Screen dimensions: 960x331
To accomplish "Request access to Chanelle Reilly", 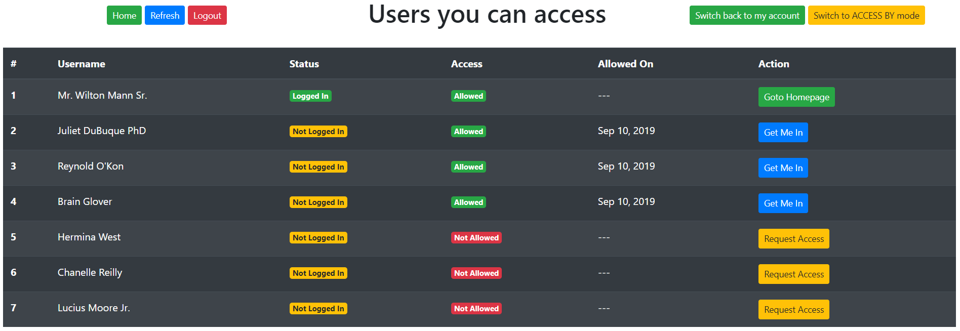I will (x=793, y=274).
